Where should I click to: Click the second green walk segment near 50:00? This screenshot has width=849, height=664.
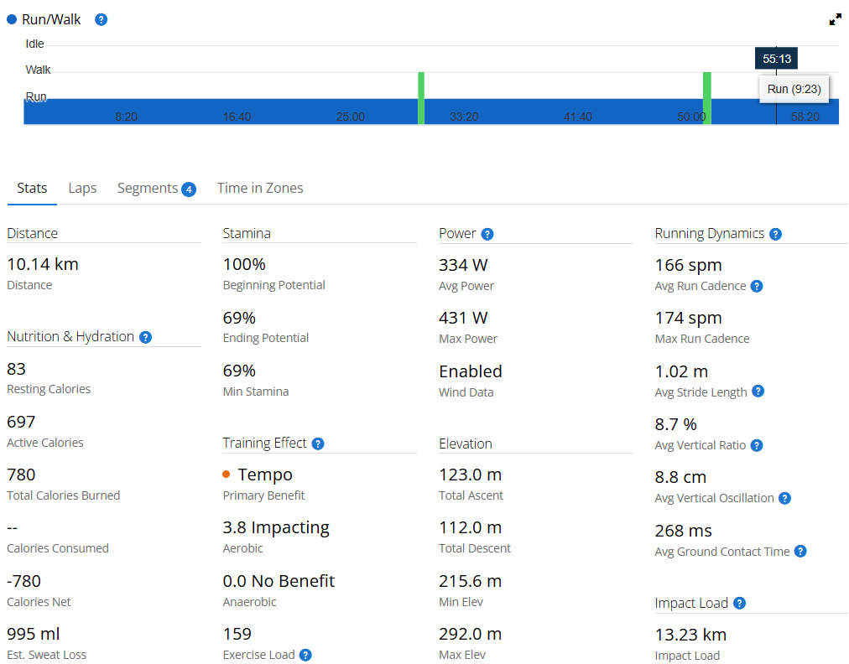707,97
